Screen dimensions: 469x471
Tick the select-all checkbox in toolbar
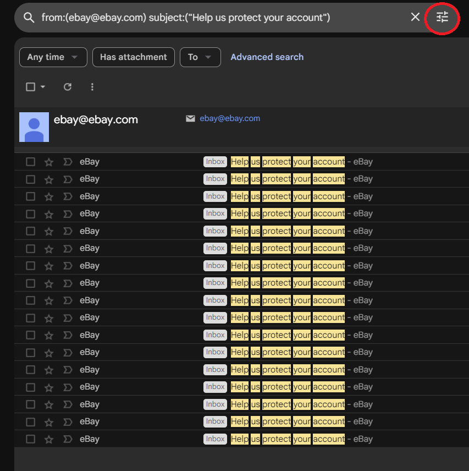[31, 87]
